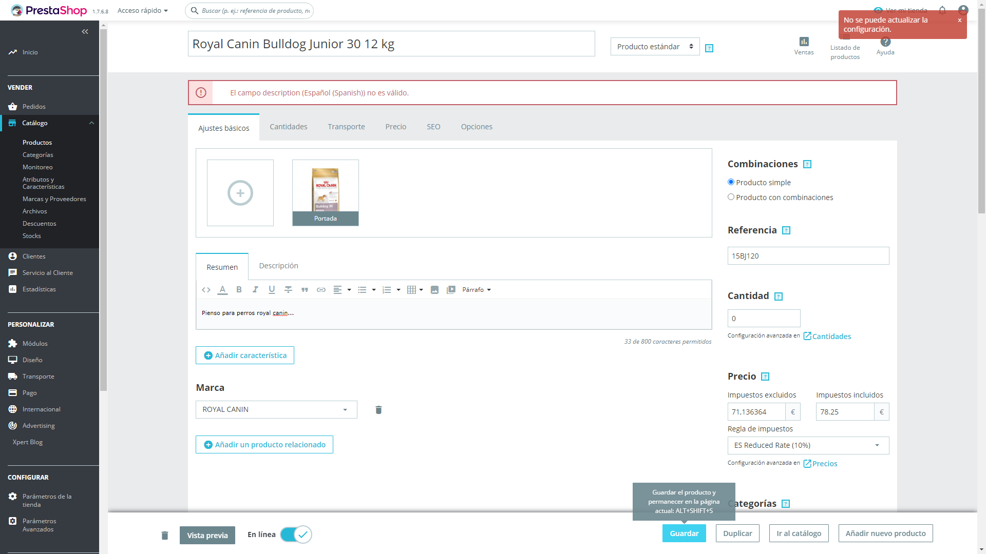Open the Ventas statistics icon

804,42
